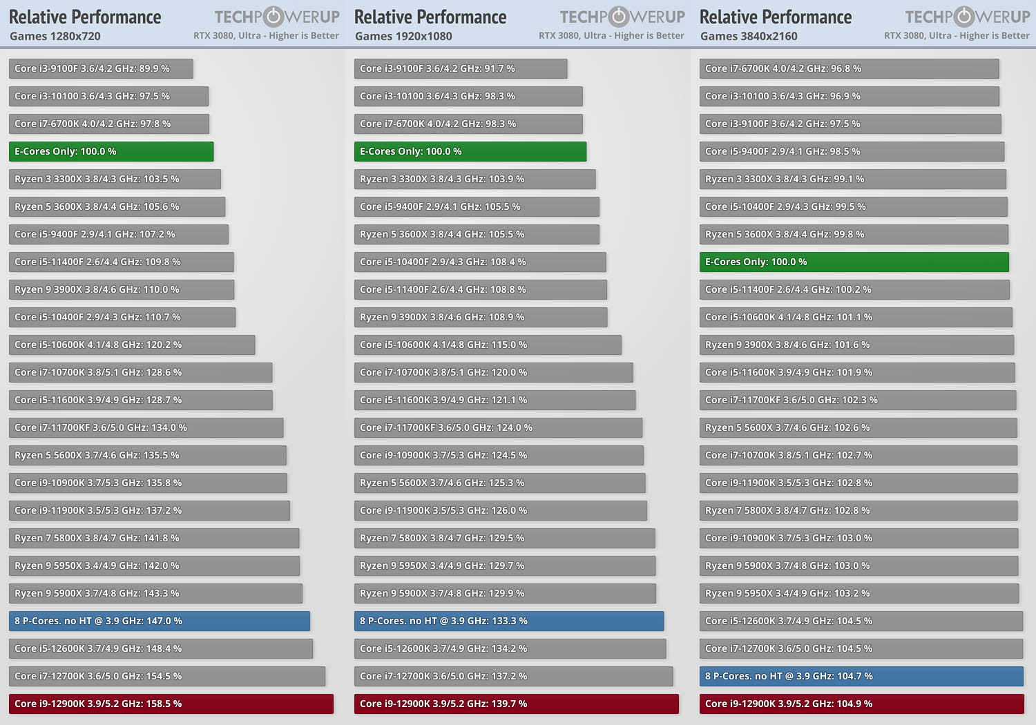Viewport: 1036px width, 725px height.
Task: Click Core i3-10100 98.3 % bar
Action: (468, 96)
